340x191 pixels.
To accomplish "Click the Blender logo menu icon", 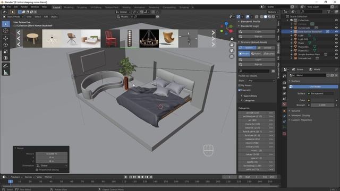I will coord(4,7).
